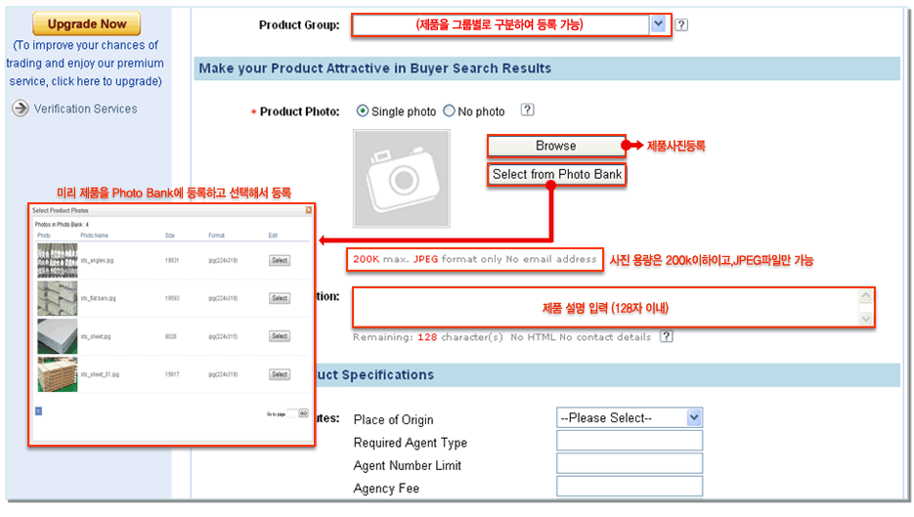The width and height of the screenshot is (914, 517).
Task: Click Select button for sts_sheet.jpg
Action: coord(280,336)
